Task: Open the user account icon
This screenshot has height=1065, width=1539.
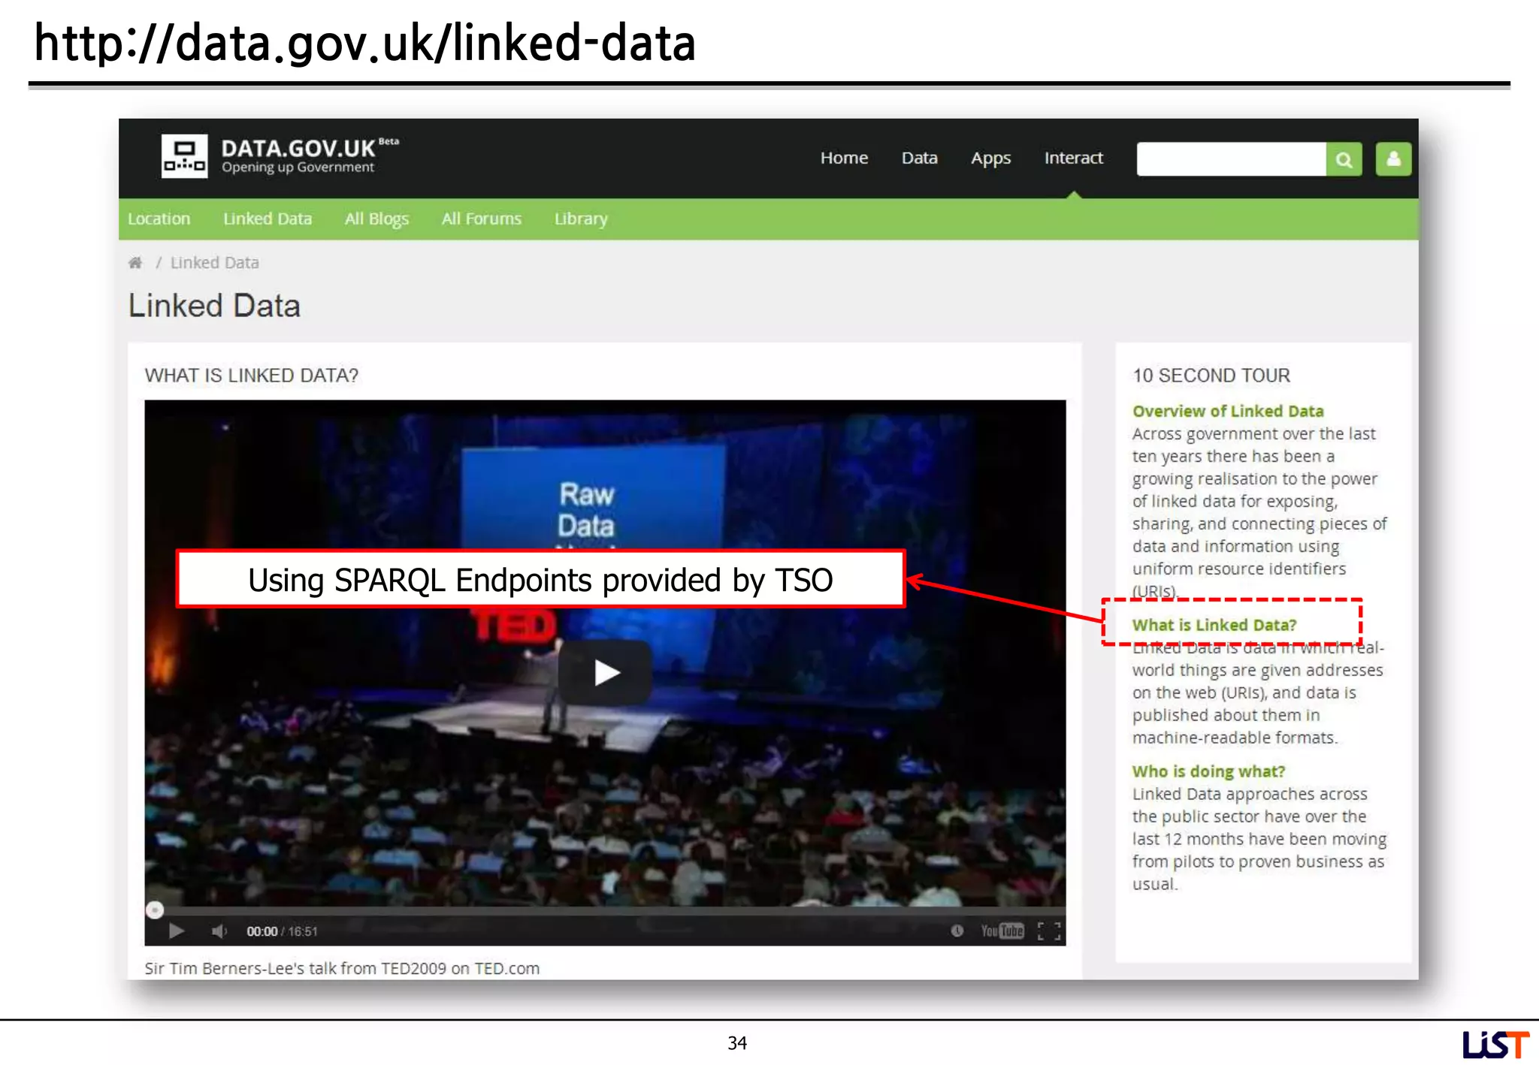Action: click(1392, 159)
